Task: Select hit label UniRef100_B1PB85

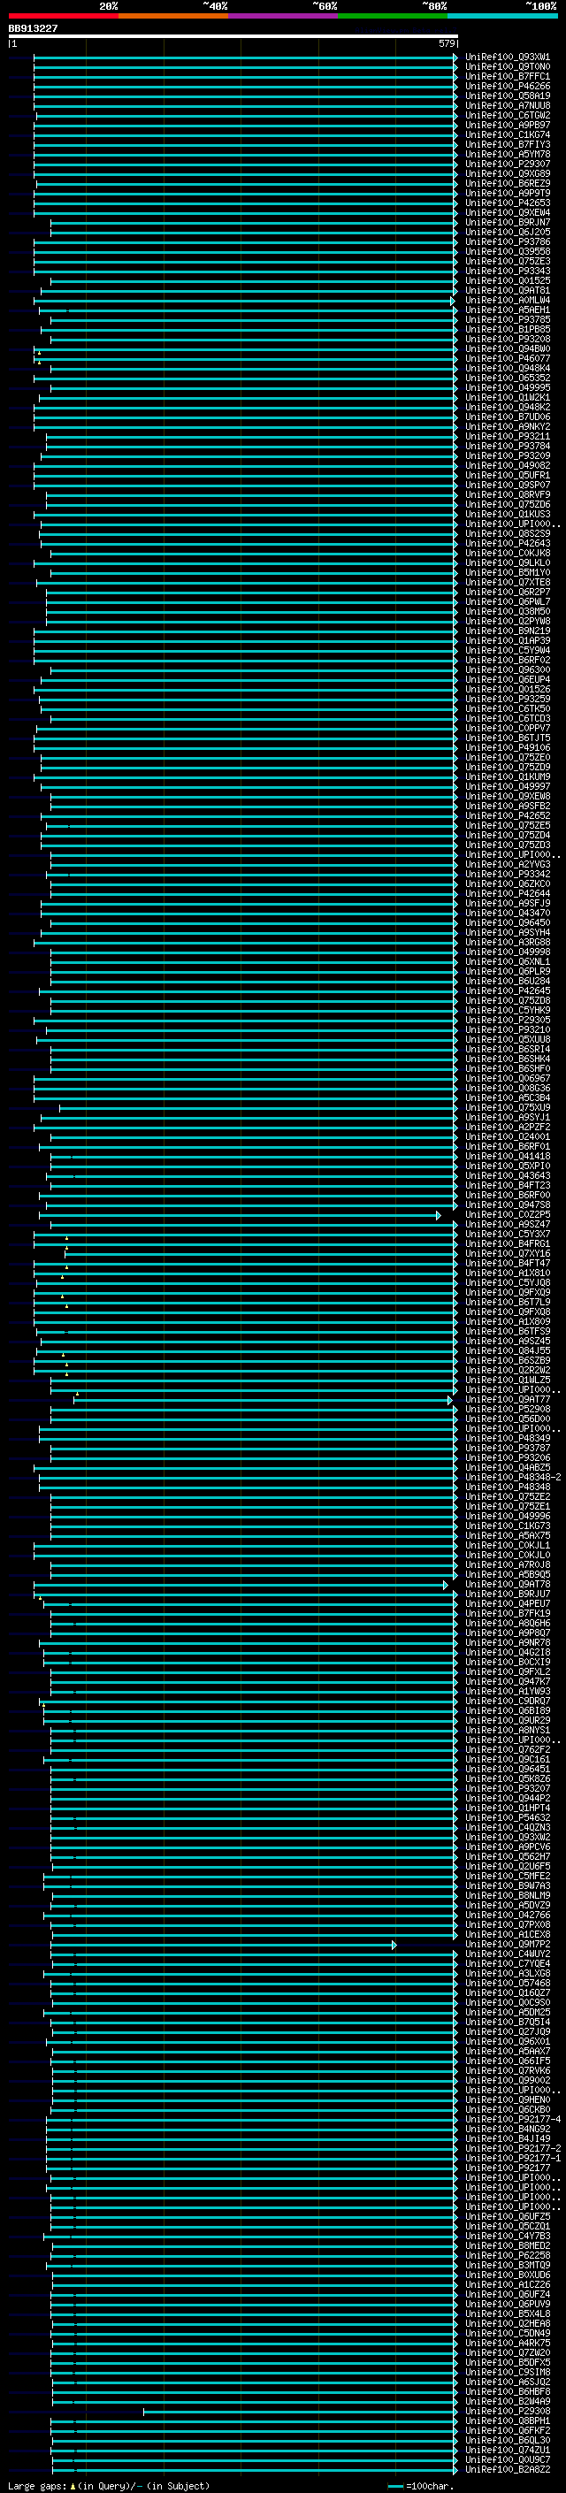Action: point(508,329)
